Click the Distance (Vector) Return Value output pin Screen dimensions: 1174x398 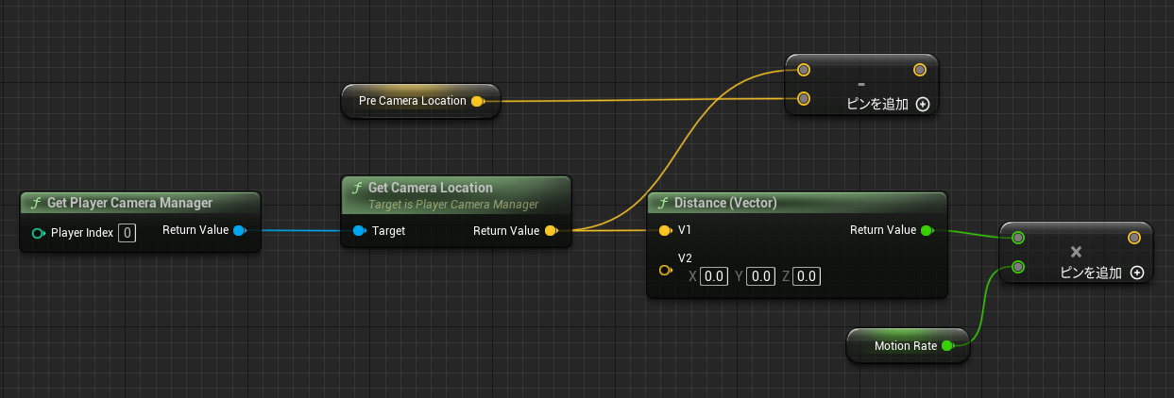click(x=927, y=230)
